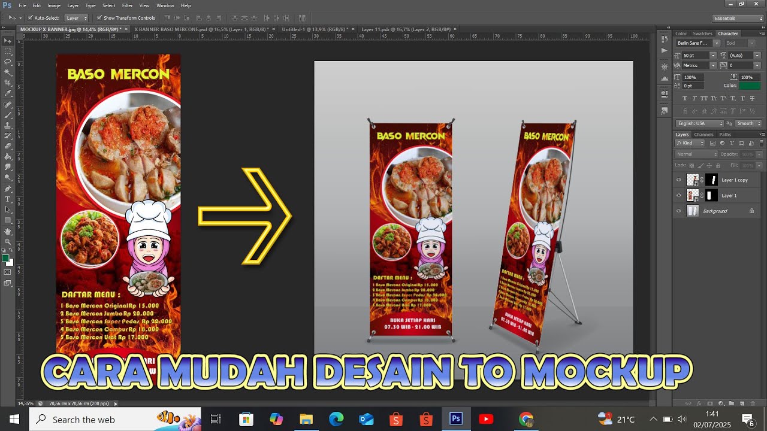This screenshot has height=431, width=767.
Task: Switch to the Swatches tab
Action: coord(702,34)
